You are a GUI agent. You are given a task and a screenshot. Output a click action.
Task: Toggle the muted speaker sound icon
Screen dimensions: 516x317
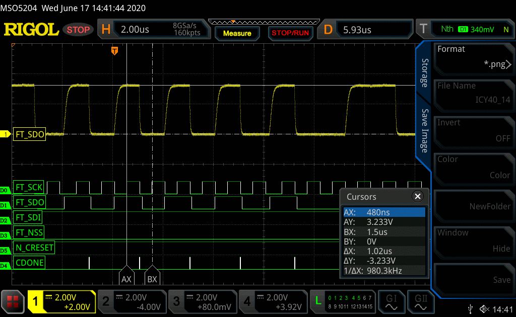click(x=485, y=309)
